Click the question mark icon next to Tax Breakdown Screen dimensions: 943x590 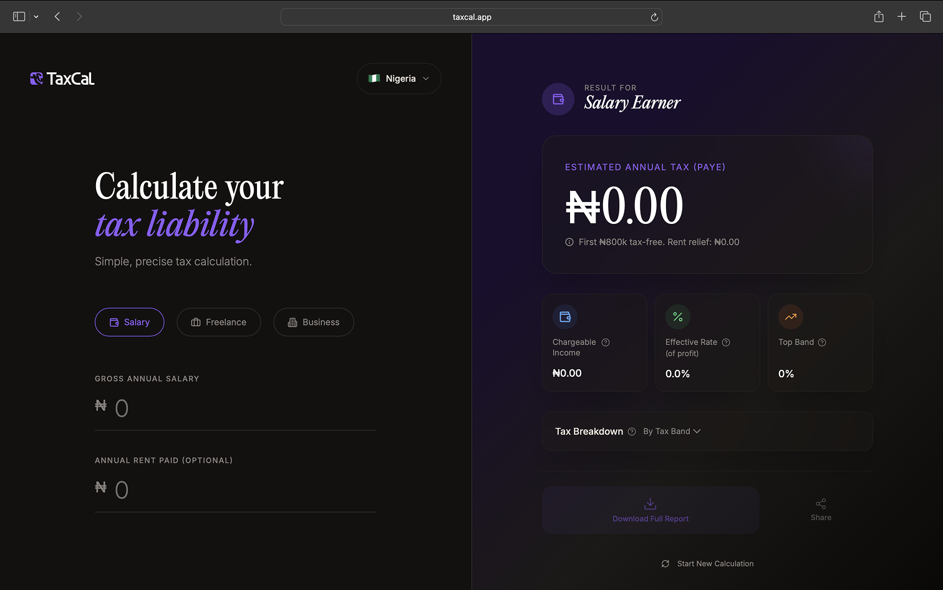point(632,431)
